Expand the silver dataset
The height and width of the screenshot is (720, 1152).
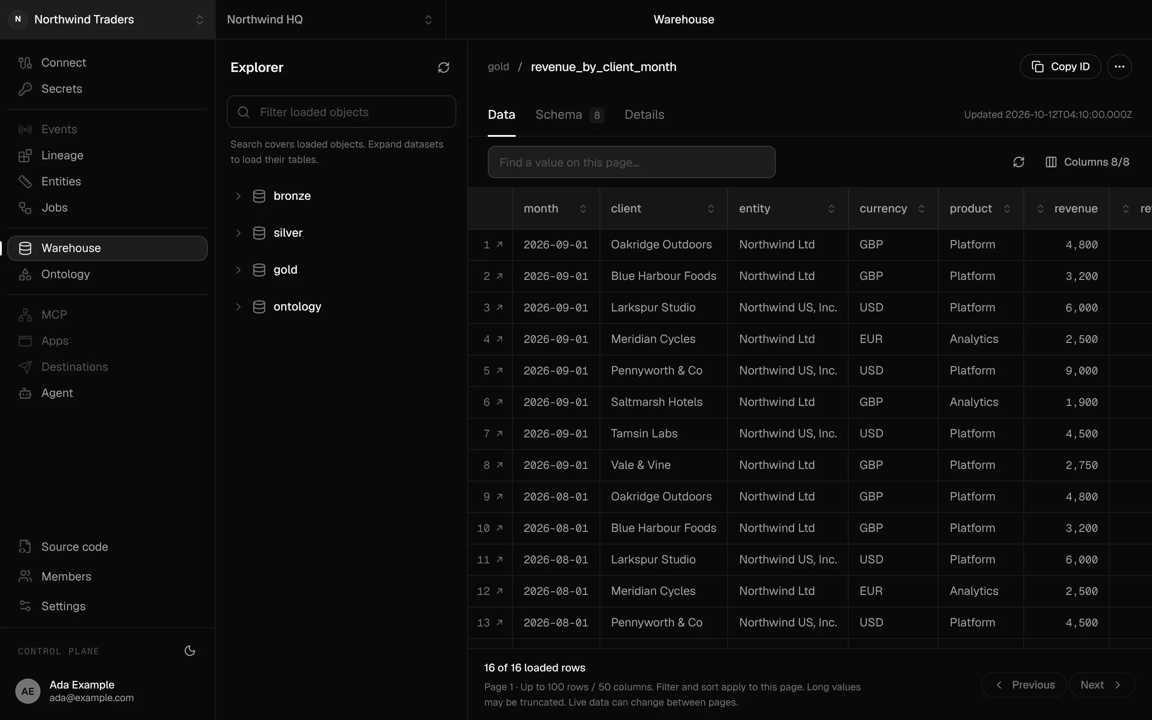tap(238, 234)
